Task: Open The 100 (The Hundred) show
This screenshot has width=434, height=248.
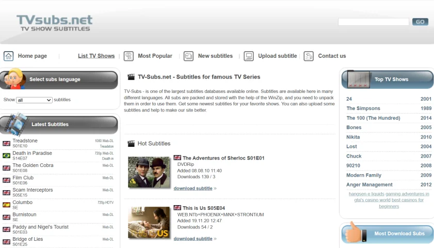Action: tap(373, 118)
